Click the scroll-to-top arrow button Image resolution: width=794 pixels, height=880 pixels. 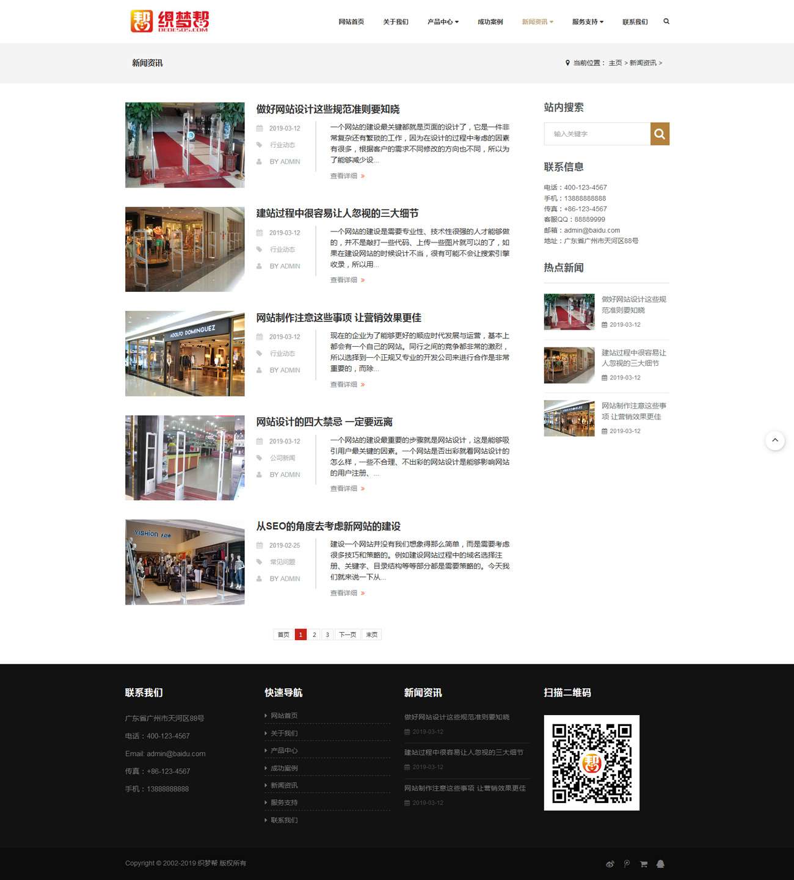(775, 440)
